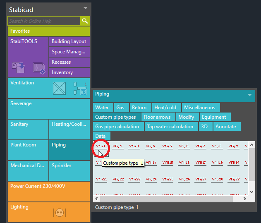Open the Sanitary tile
The width and height of the screenshot is (261, 223).
pos(28,129)
